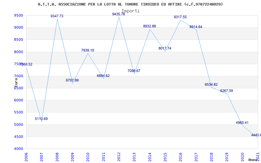Image resolution: width=261 pixels, height=163 pixels.
Task: Click the 6534.82 data label
Action: 211,84
